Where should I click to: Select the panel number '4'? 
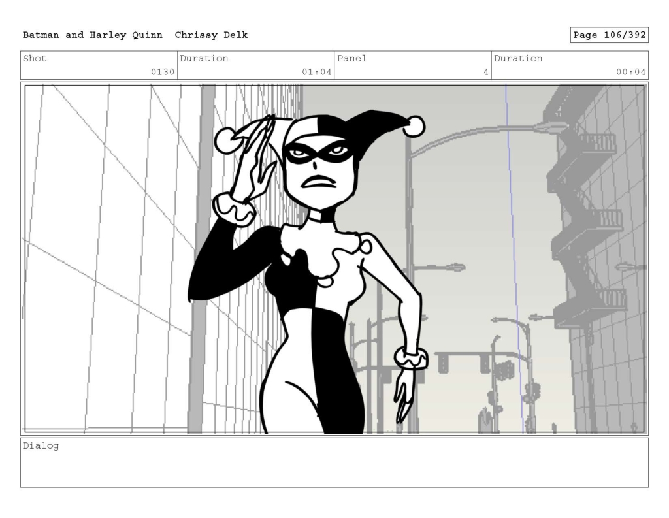(486, 72)
